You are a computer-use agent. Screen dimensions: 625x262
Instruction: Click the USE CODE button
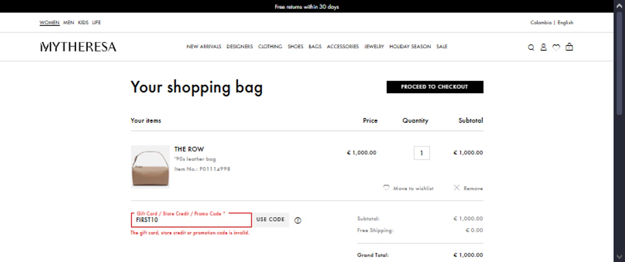[270, 219]
